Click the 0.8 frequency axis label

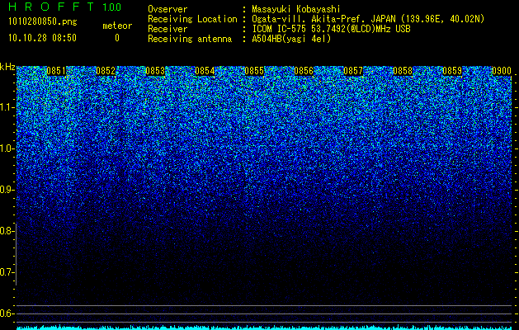coord(7,231)
